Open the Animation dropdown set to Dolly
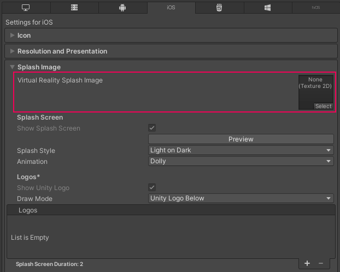Viewport: 340px width, 272px height. [x=241, y=161]
